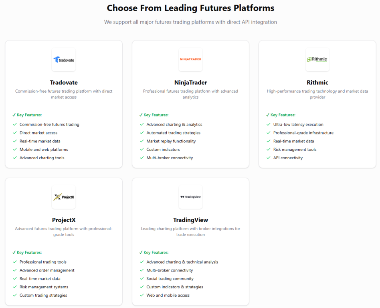Screen dimensions: 380x308
Task: Open the Rithmic platform title
Action: click(317, 83)
